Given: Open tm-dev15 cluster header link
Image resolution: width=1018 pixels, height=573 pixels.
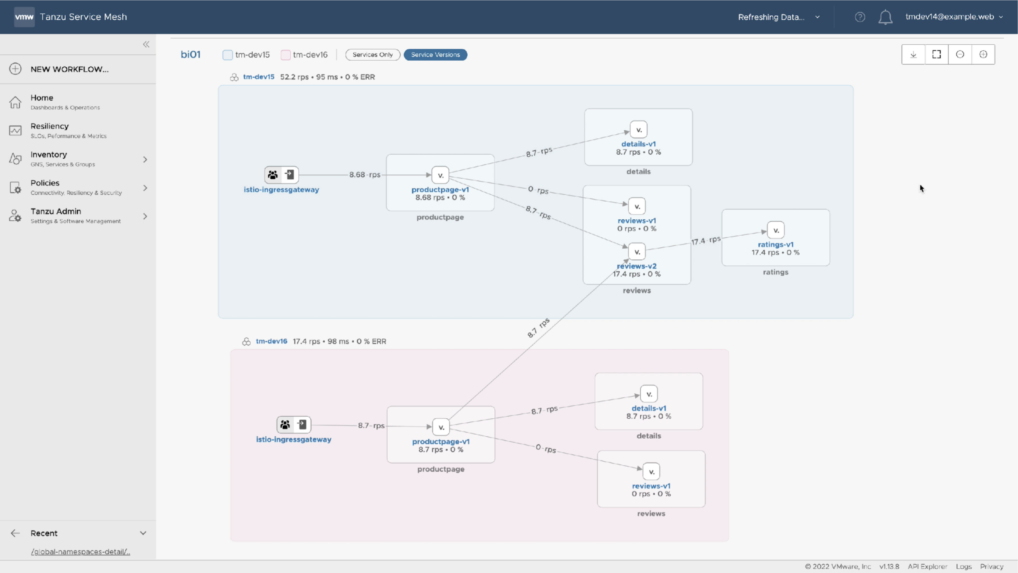Looking at the screenshot, I should 258,77.
